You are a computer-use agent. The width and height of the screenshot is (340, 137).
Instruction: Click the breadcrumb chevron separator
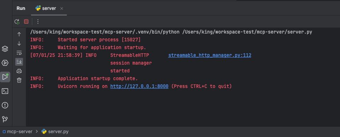[37, 131]
